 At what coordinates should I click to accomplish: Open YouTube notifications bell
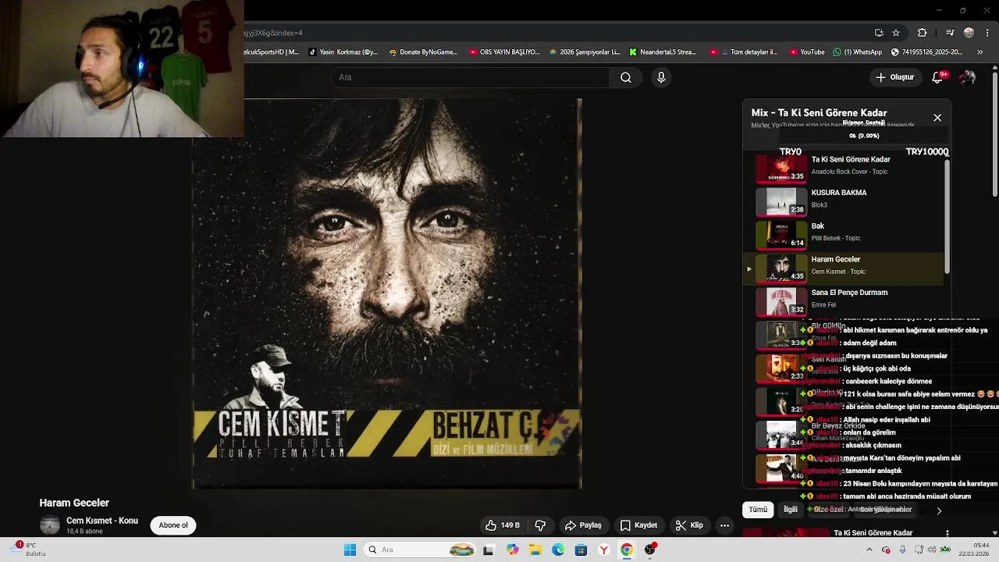pos(938,77)
